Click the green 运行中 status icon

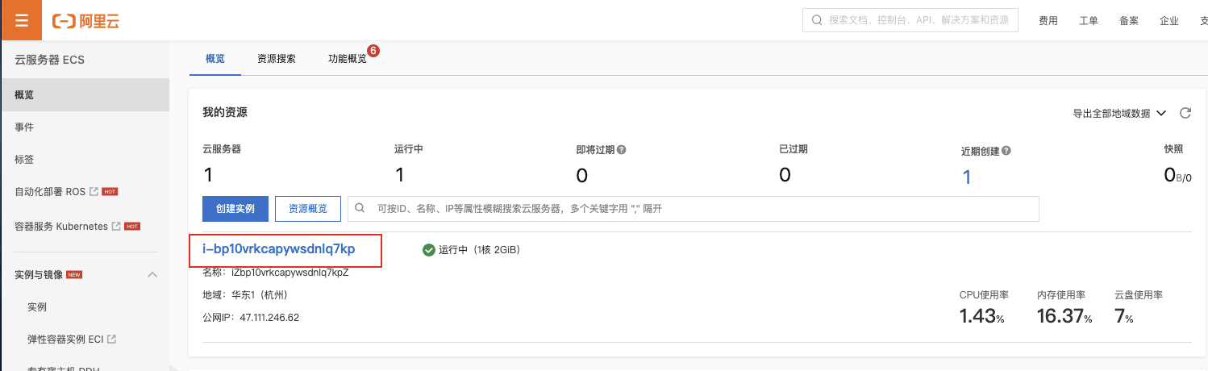click(x=428, y=250)
